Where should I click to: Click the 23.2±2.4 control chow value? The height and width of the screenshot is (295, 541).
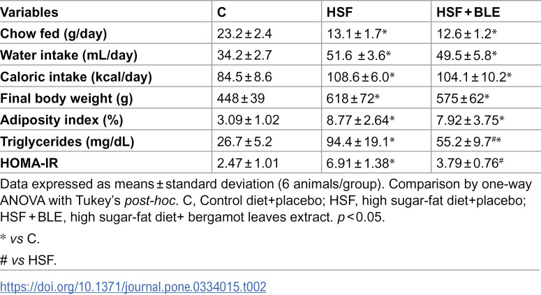pyautogui.click(x=244, y=33)
